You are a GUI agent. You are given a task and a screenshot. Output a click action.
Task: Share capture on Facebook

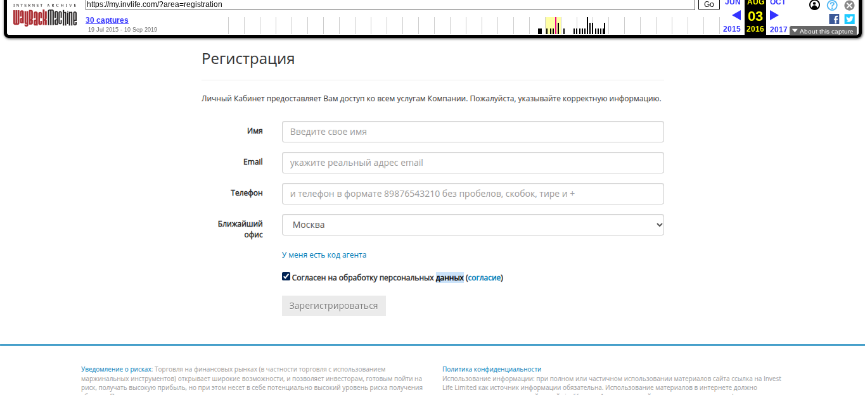pyautogui.click(x=834, y=19)
